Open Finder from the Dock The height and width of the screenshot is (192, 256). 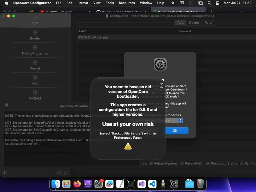(x=55, y=184)
